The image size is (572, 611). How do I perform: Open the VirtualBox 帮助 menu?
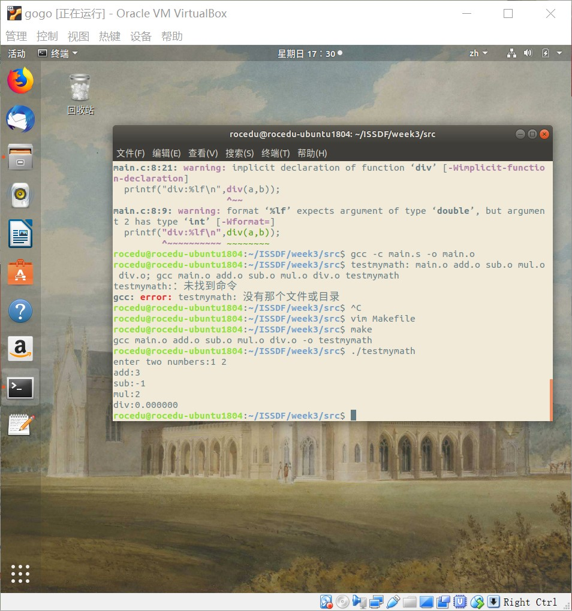(x=172, y=36)
